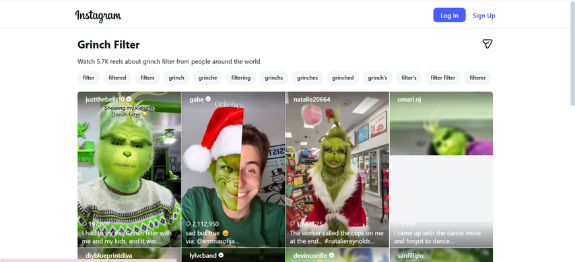Click verified badge next to gabe

pyautogui.click(x=208, y=99)
